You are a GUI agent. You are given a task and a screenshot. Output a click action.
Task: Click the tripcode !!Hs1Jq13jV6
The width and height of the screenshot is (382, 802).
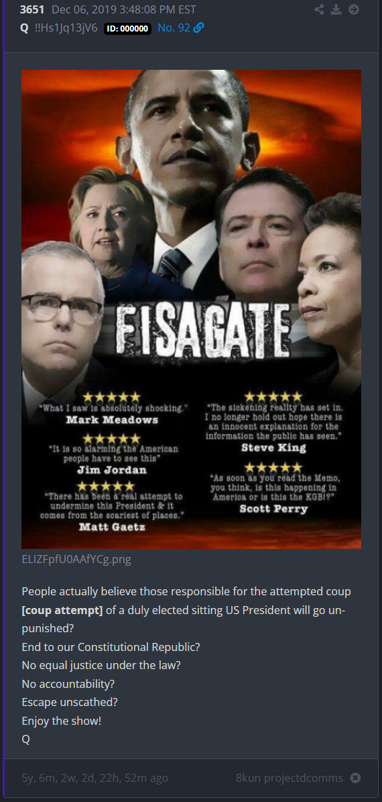point(66,28)
